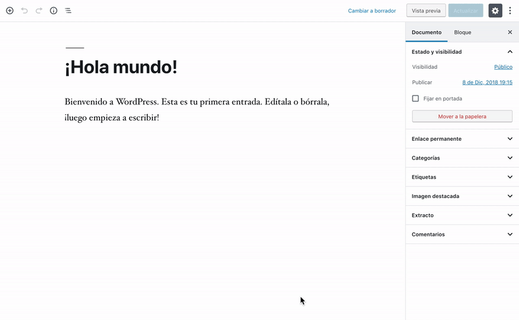Image resolution: width=519 pixels, height=320 pixels.
Task: Expand the 'Etiquetas' panel
Action: pos(510,177)
